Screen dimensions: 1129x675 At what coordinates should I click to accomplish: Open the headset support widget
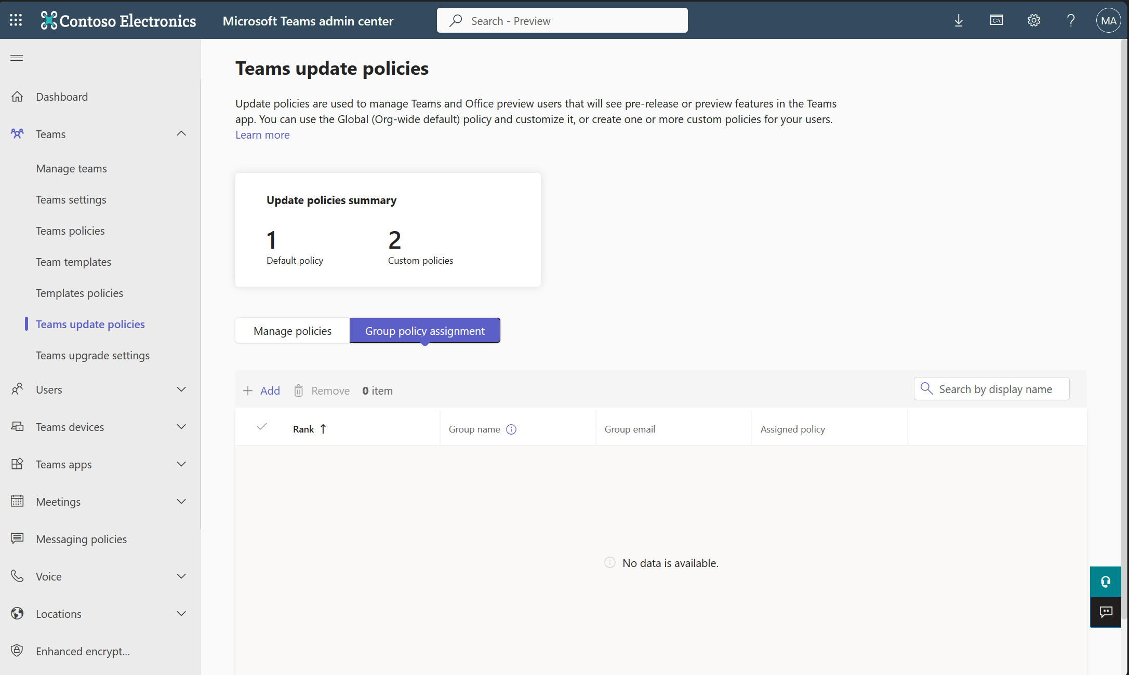[1105, 582]
